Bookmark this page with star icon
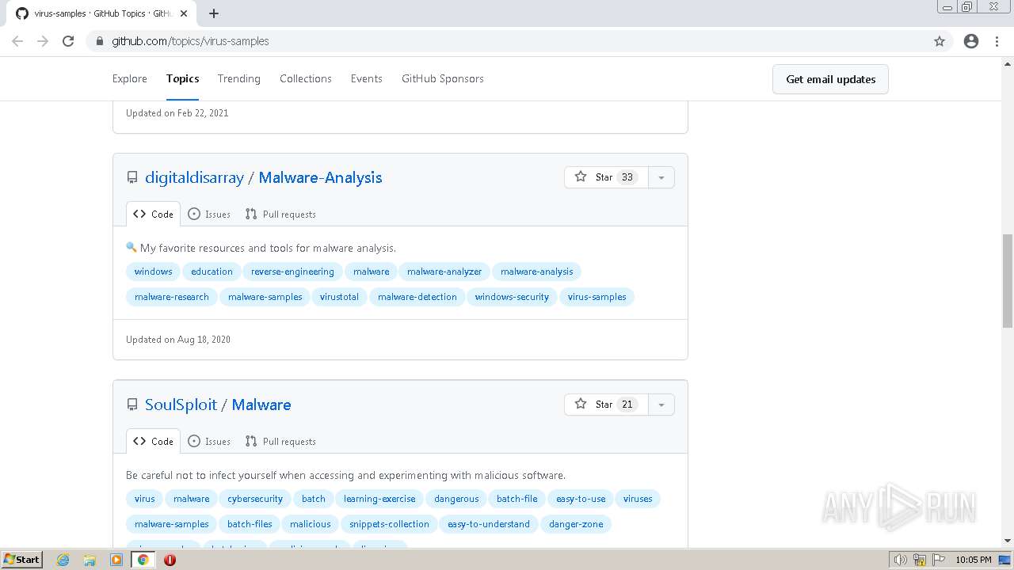The image size is (1014, 570). coord(940,41)
